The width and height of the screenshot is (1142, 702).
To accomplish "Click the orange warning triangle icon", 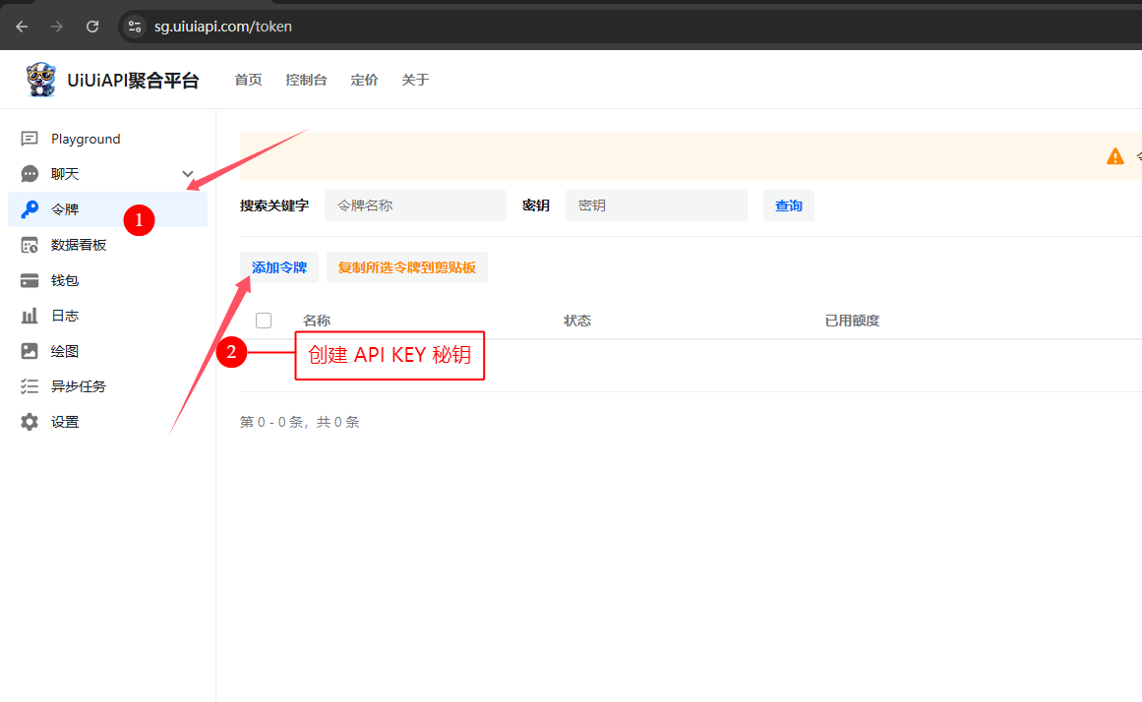I will pos(1115,156).
